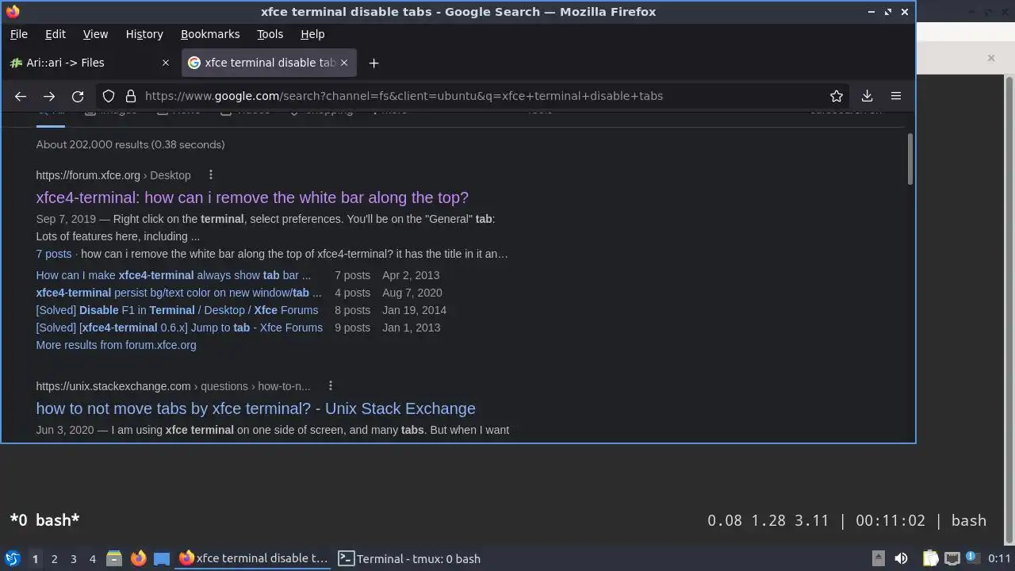Click the tmux clock '00:11:02' in status line
Viewport: 1015px width, 571px height.
tap(891, 521)
